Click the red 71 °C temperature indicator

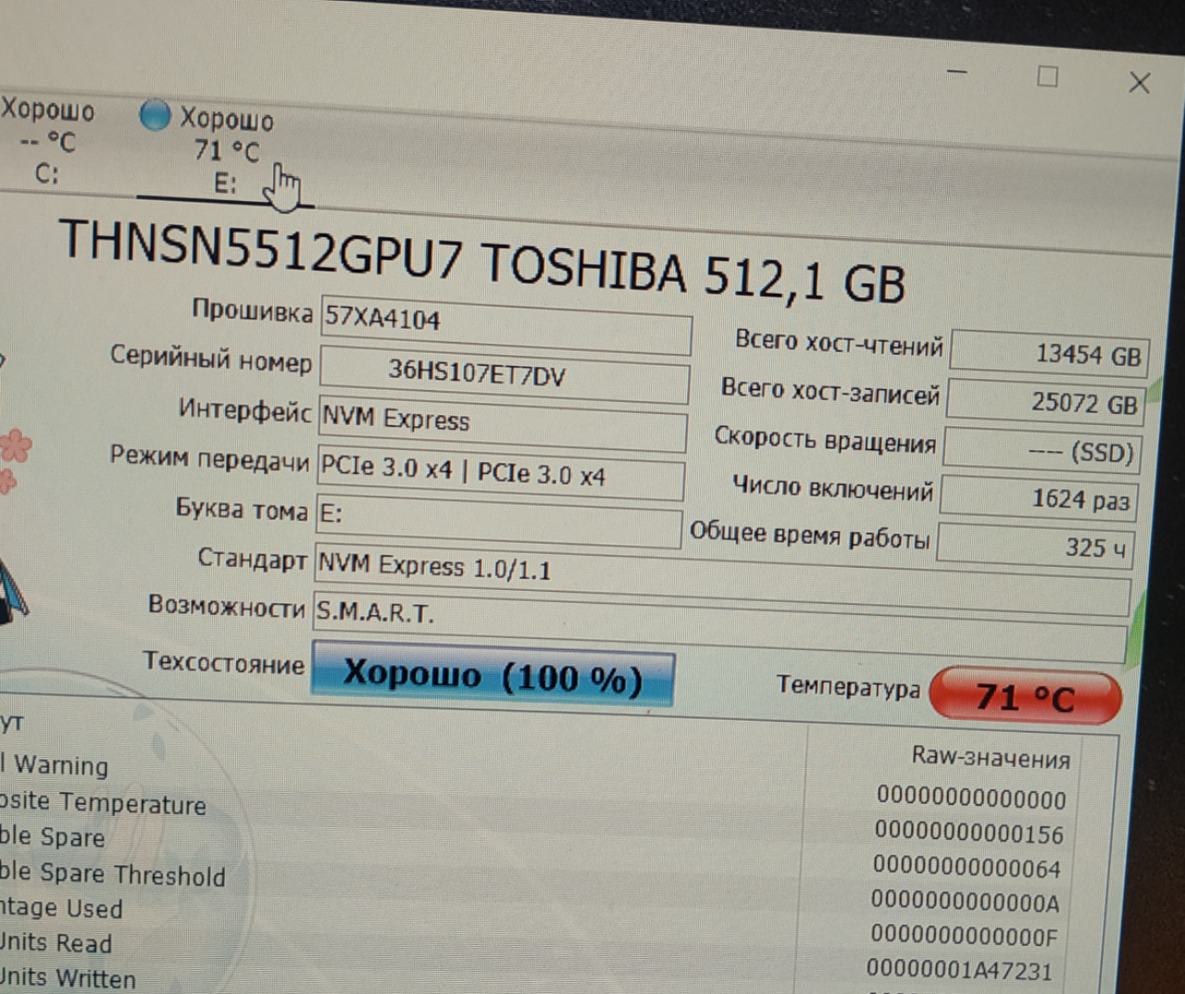[1025, 696]
